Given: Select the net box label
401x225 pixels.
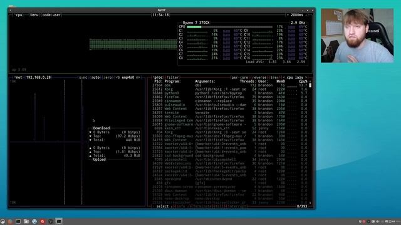Looking at the screenshot, I should [x=18, y=77].
